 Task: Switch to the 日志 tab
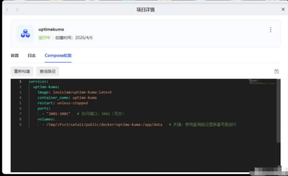pos(31,55)
